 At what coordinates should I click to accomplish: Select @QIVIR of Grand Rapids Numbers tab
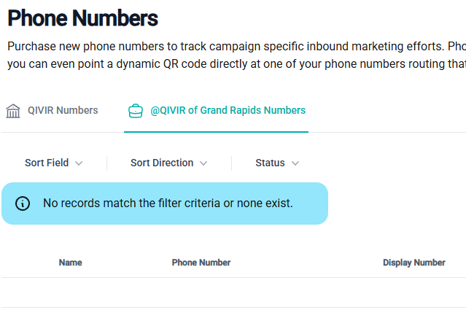click(217, 111)
